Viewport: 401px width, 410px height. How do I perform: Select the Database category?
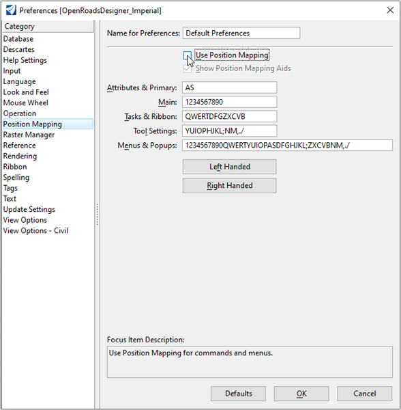point(18,39)
